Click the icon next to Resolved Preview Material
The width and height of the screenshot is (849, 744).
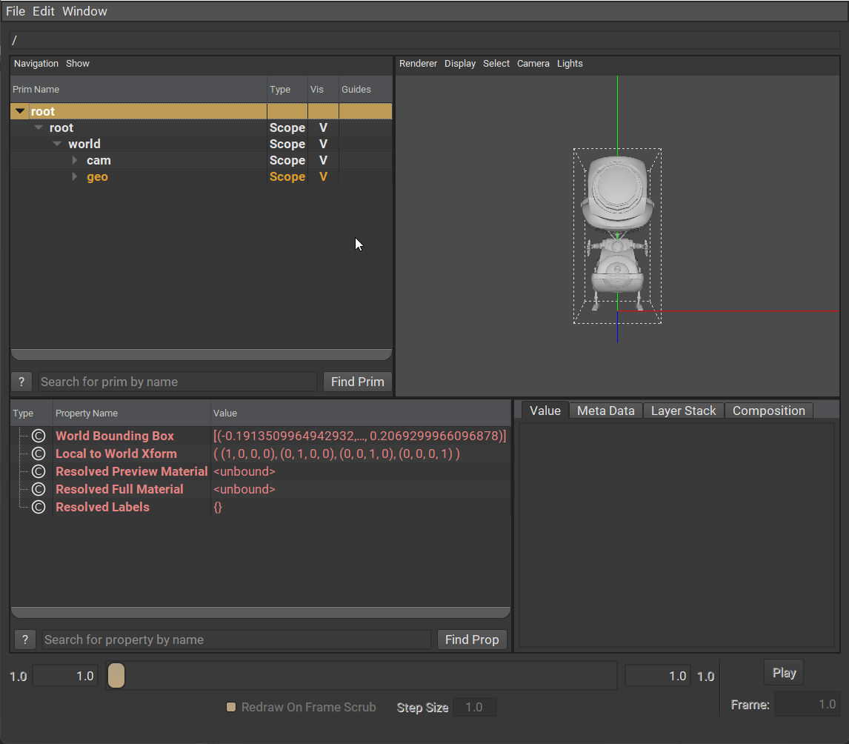39,472
